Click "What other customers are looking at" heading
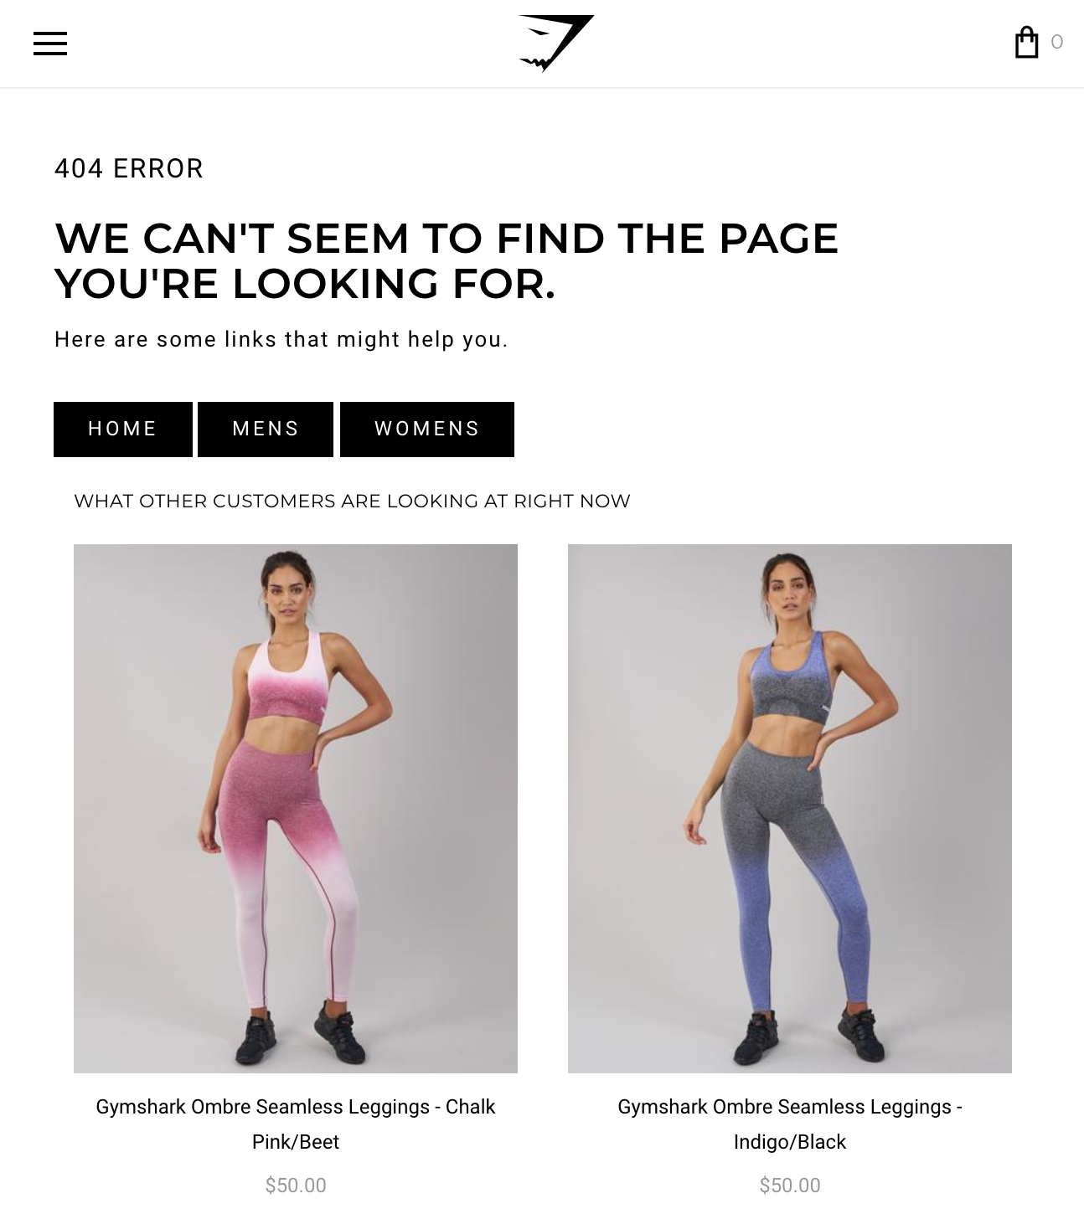Image resolution: width=1084 pixels, height=1214 pixels. click(352, 501)
